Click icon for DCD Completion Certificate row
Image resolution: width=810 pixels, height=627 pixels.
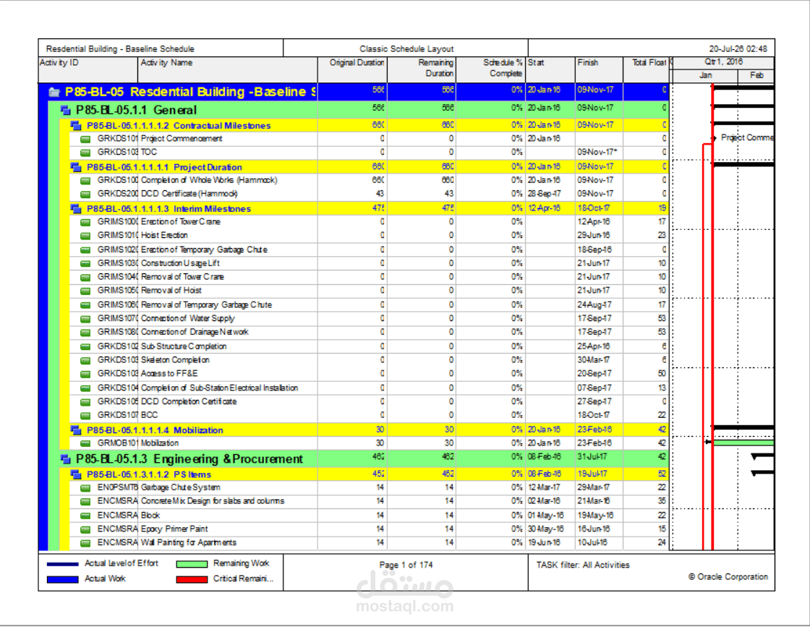coord(85,402)
